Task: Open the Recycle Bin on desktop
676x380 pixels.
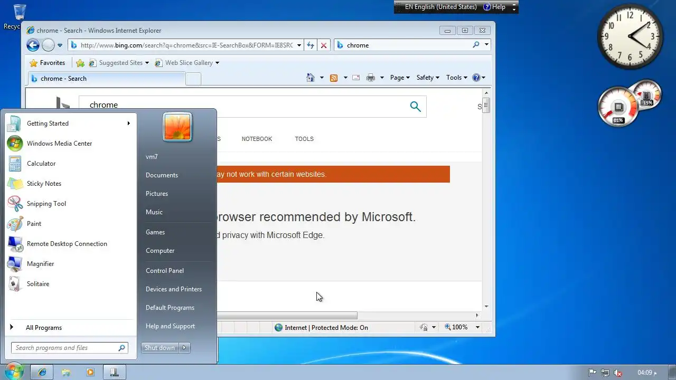Action: pyautogui.click(x=20, y=16)
